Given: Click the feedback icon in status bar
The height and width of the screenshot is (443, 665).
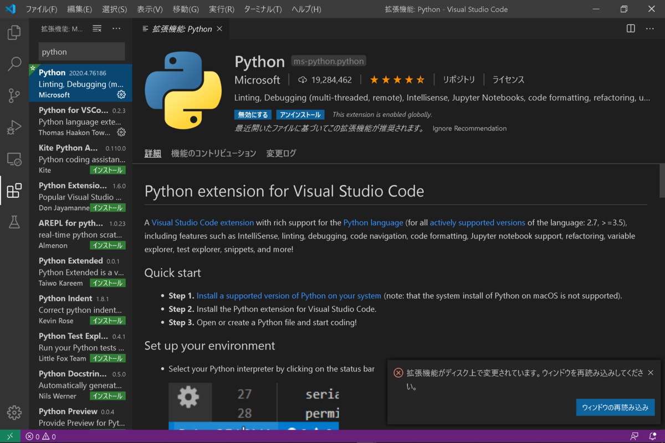Looking at the screenshot, I should [634, 436].
